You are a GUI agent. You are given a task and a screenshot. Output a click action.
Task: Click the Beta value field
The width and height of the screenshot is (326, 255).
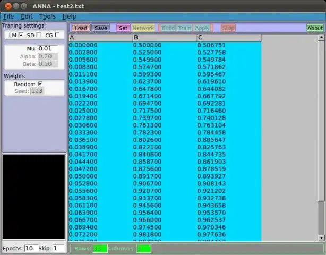coord(48,64)
